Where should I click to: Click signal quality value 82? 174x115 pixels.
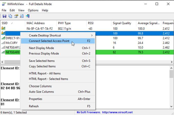point(114,52)
